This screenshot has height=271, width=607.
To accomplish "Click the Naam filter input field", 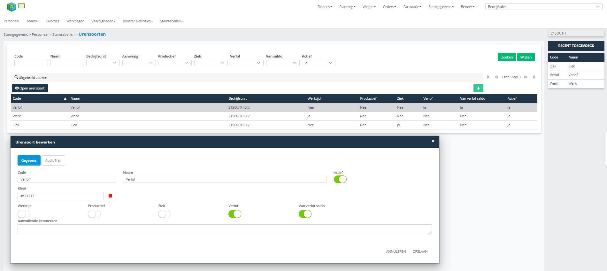I will coord(67,63).
